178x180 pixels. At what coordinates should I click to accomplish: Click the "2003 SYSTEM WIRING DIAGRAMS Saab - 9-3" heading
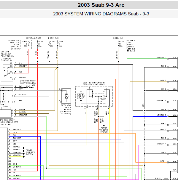coord(101,14)
